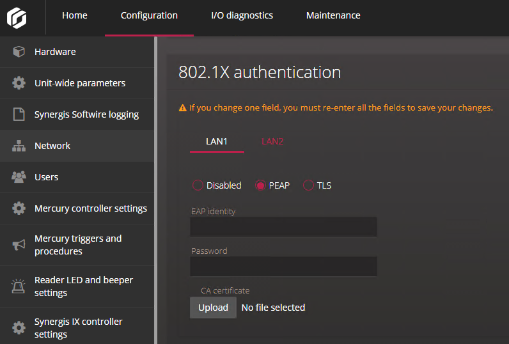Click the Unit-wide parameters gear icon
This screenshot has height=344, width=509.
19,83
